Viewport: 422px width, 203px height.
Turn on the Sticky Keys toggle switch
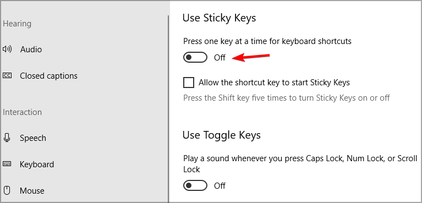(195, 57)
